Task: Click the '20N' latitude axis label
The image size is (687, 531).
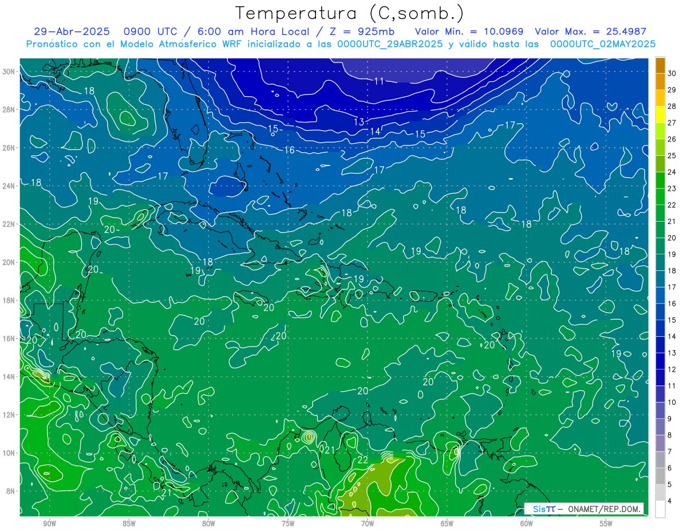Action: (x=9, y=262)
